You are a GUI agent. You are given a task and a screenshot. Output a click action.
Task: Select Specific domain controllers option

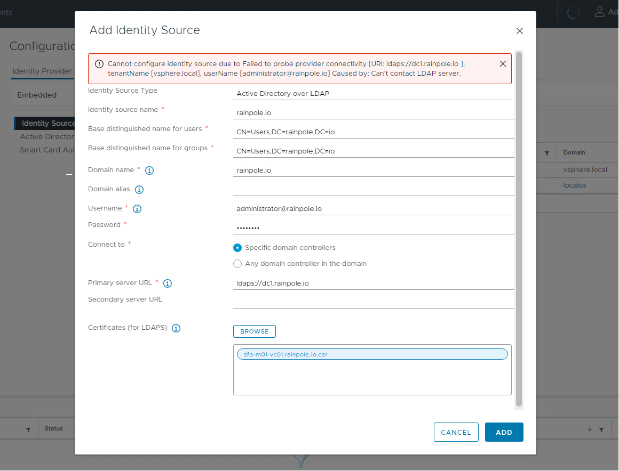click(236, 247)
